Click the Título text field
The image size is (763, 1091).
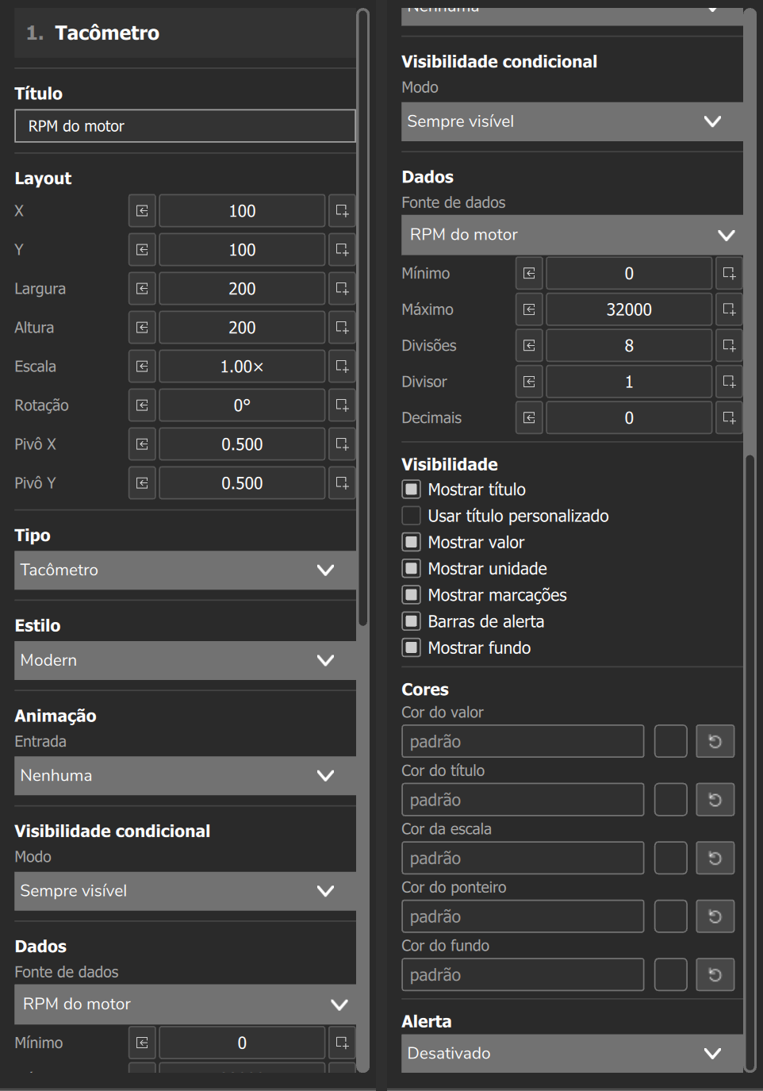[x=185, y=126]
